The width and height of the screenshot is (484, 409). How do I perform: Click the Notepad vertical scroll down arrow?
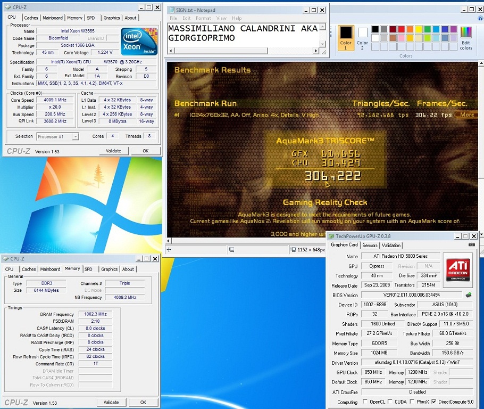[322, 44]
